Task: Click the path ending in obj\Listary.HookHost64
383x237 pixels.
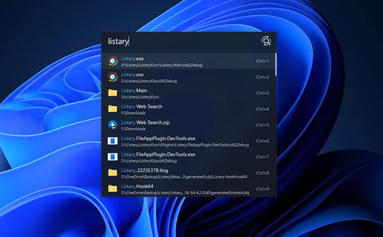Action: [184, 177]
